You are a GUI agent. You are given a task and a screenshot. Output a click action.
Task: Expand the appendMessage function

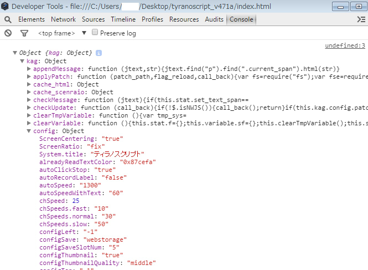[29, 69]
